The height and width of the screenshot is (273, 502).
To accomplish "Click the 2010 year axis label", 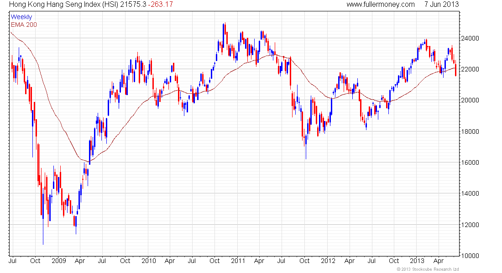I will (x=149, y=261).
